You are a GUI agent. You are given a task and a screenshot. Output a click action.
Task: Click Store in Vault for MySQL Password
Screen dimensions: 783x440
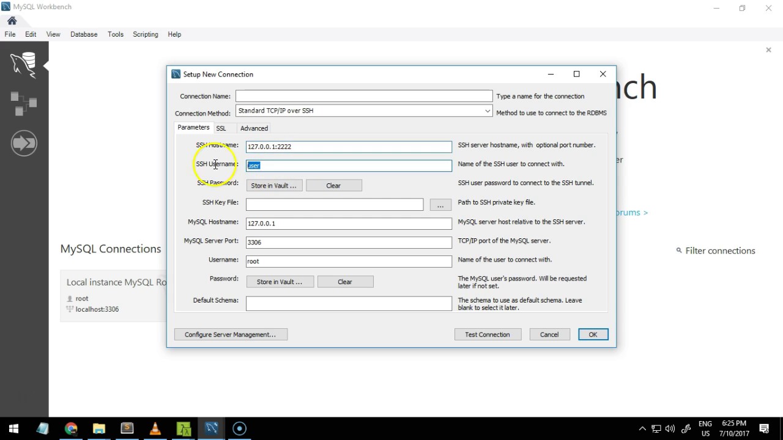[x=280, y=282]
